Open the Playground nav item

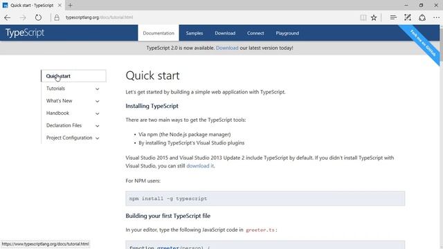tap(287, 33)
